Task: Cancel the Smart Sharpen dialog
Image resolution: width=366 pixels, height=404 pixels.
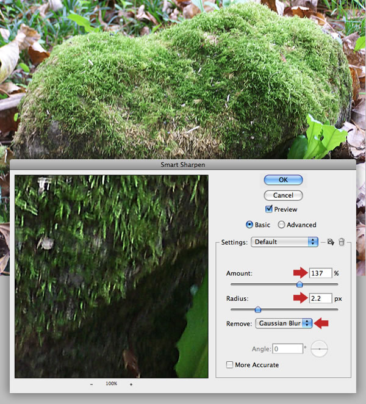Action: pos(283,195)
